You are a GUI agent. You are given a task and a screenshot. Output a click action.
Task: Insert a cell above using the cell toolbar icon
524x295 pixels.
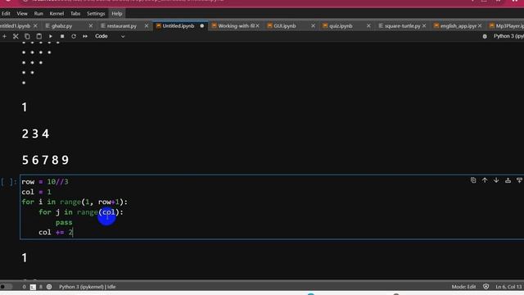point(508,180)
